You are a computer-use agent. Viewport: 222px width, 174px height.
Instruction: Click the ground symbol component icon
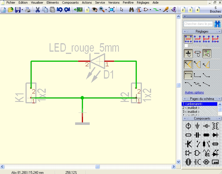point(198,126)
